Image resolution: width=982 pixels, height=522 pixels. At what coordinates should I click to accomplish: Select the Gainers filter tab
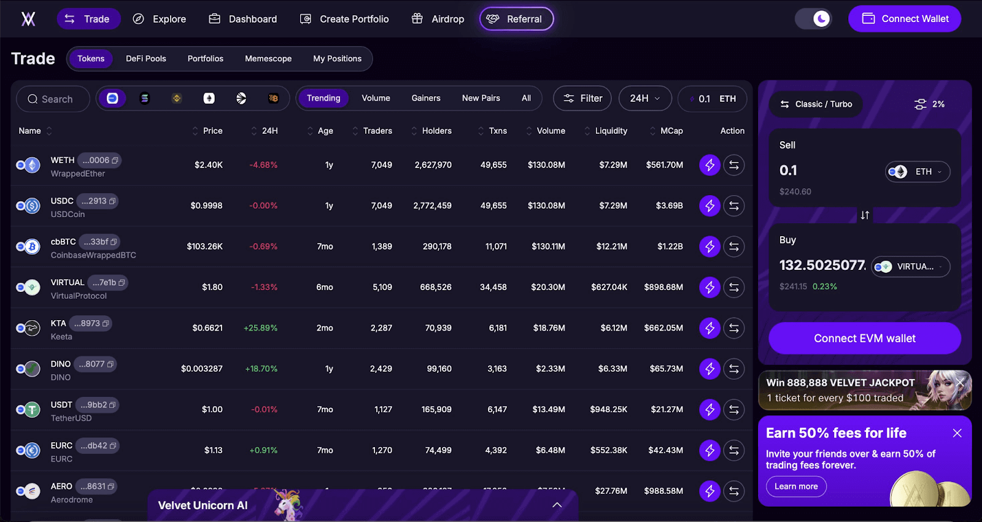click(425, 98)
